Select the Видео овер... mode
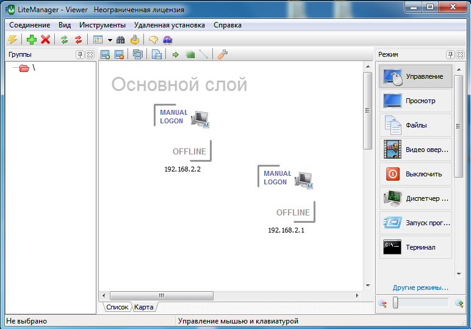This screenshot has height=329, width=471. (x=415, y=150)
